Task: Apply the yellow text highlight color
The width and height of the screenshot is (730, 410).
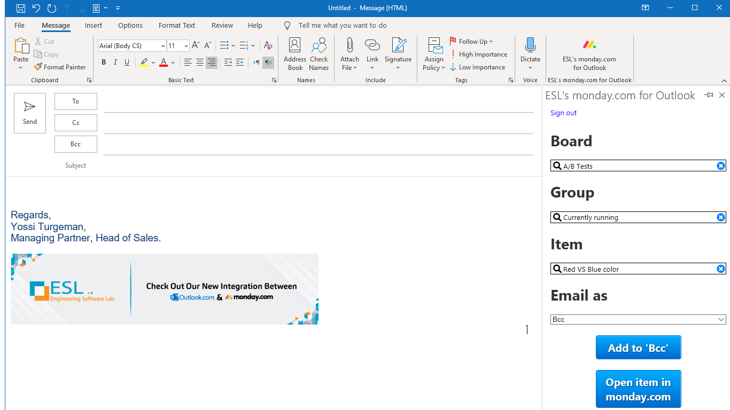Action: (144, 62)
